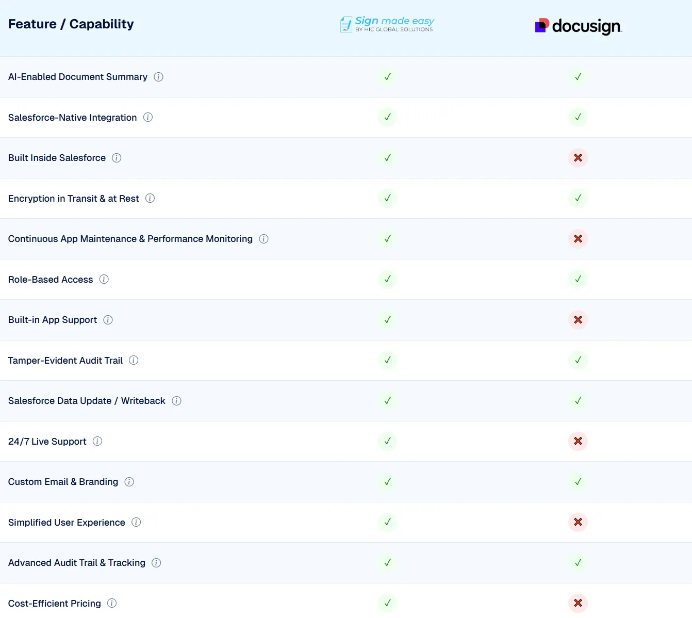Select the AI-Enabled Document Summary label

(78, 77)
